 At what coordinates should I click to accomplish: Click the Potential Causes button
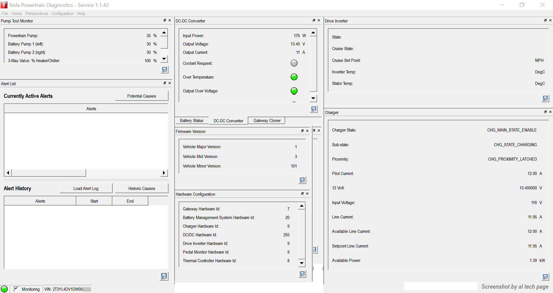(x=141, y=96)
